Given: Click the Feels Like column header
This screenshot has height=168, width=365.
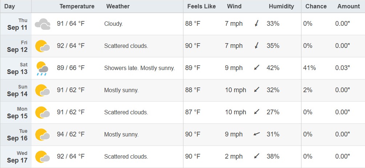Looking at the screenshot, I should [x=201, y=6].
